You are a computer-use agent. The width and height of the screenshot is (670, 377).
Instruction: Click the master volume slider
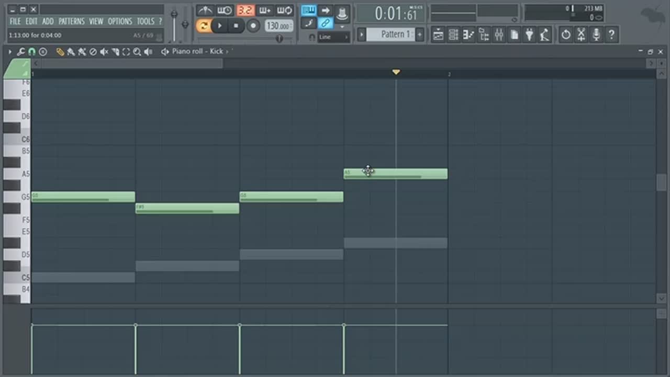pyautogui.click(x=174, y=15)
